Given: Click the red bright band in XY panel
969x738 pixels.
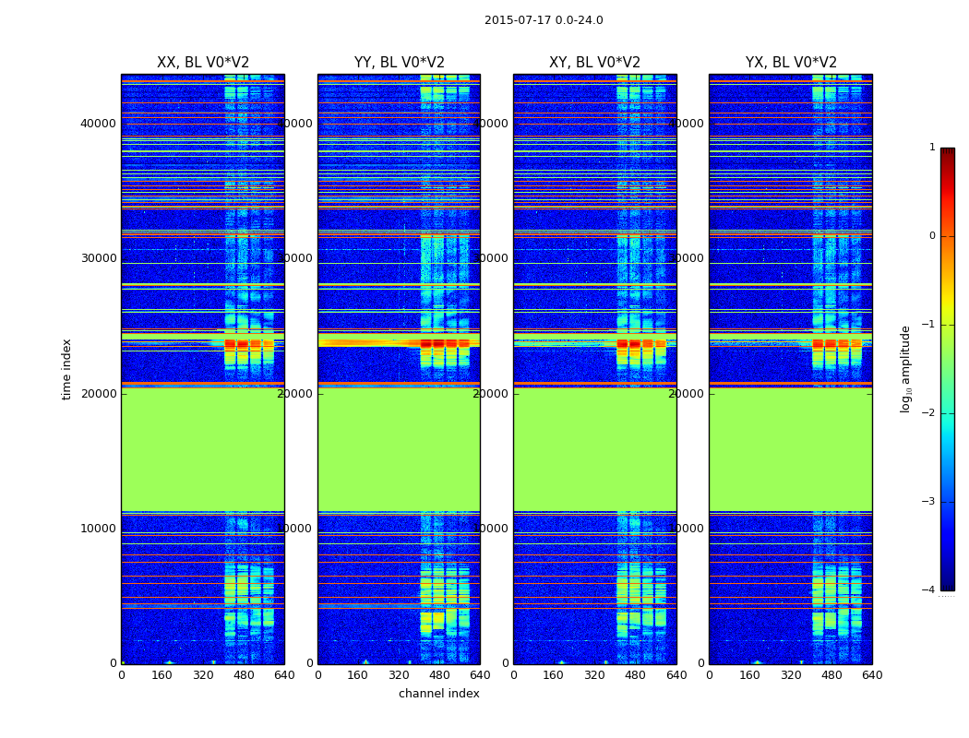Looking at the screenshot, I should pos(640,343).
